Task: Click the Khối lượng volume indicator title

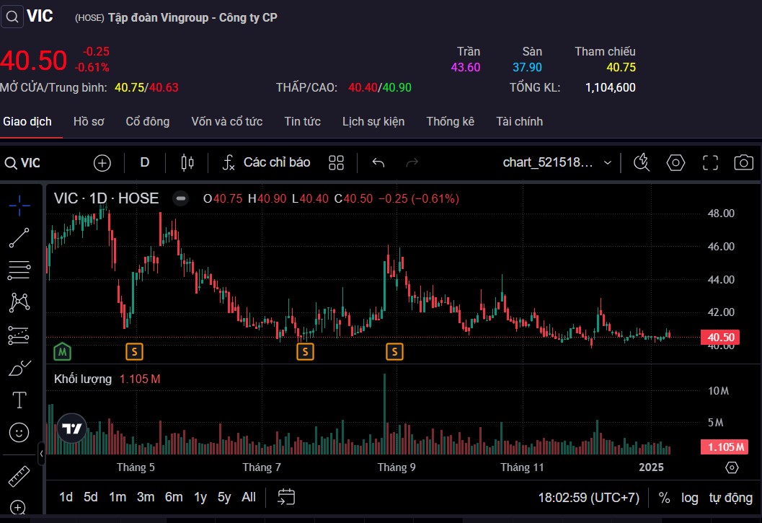Action: tap(83, 379)
